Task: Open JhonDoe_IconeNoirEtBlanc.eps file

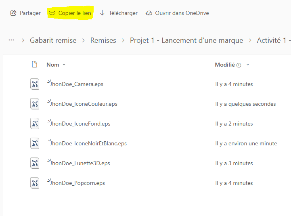Action: [x=88, y=143]
